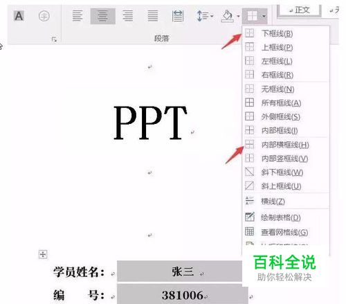Choose 右框线(R) right border
The image size is (346, 304).
point(286,75)
